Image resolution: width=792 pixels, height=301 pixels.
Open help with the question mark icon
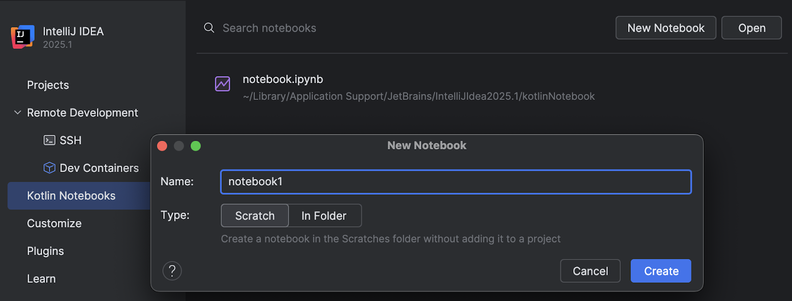[172, 271]
